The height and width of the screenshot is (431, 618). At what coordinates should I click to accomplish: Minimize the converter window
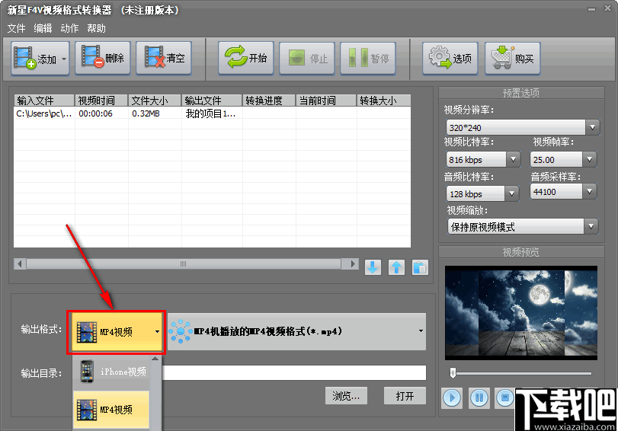coord(591,8)
